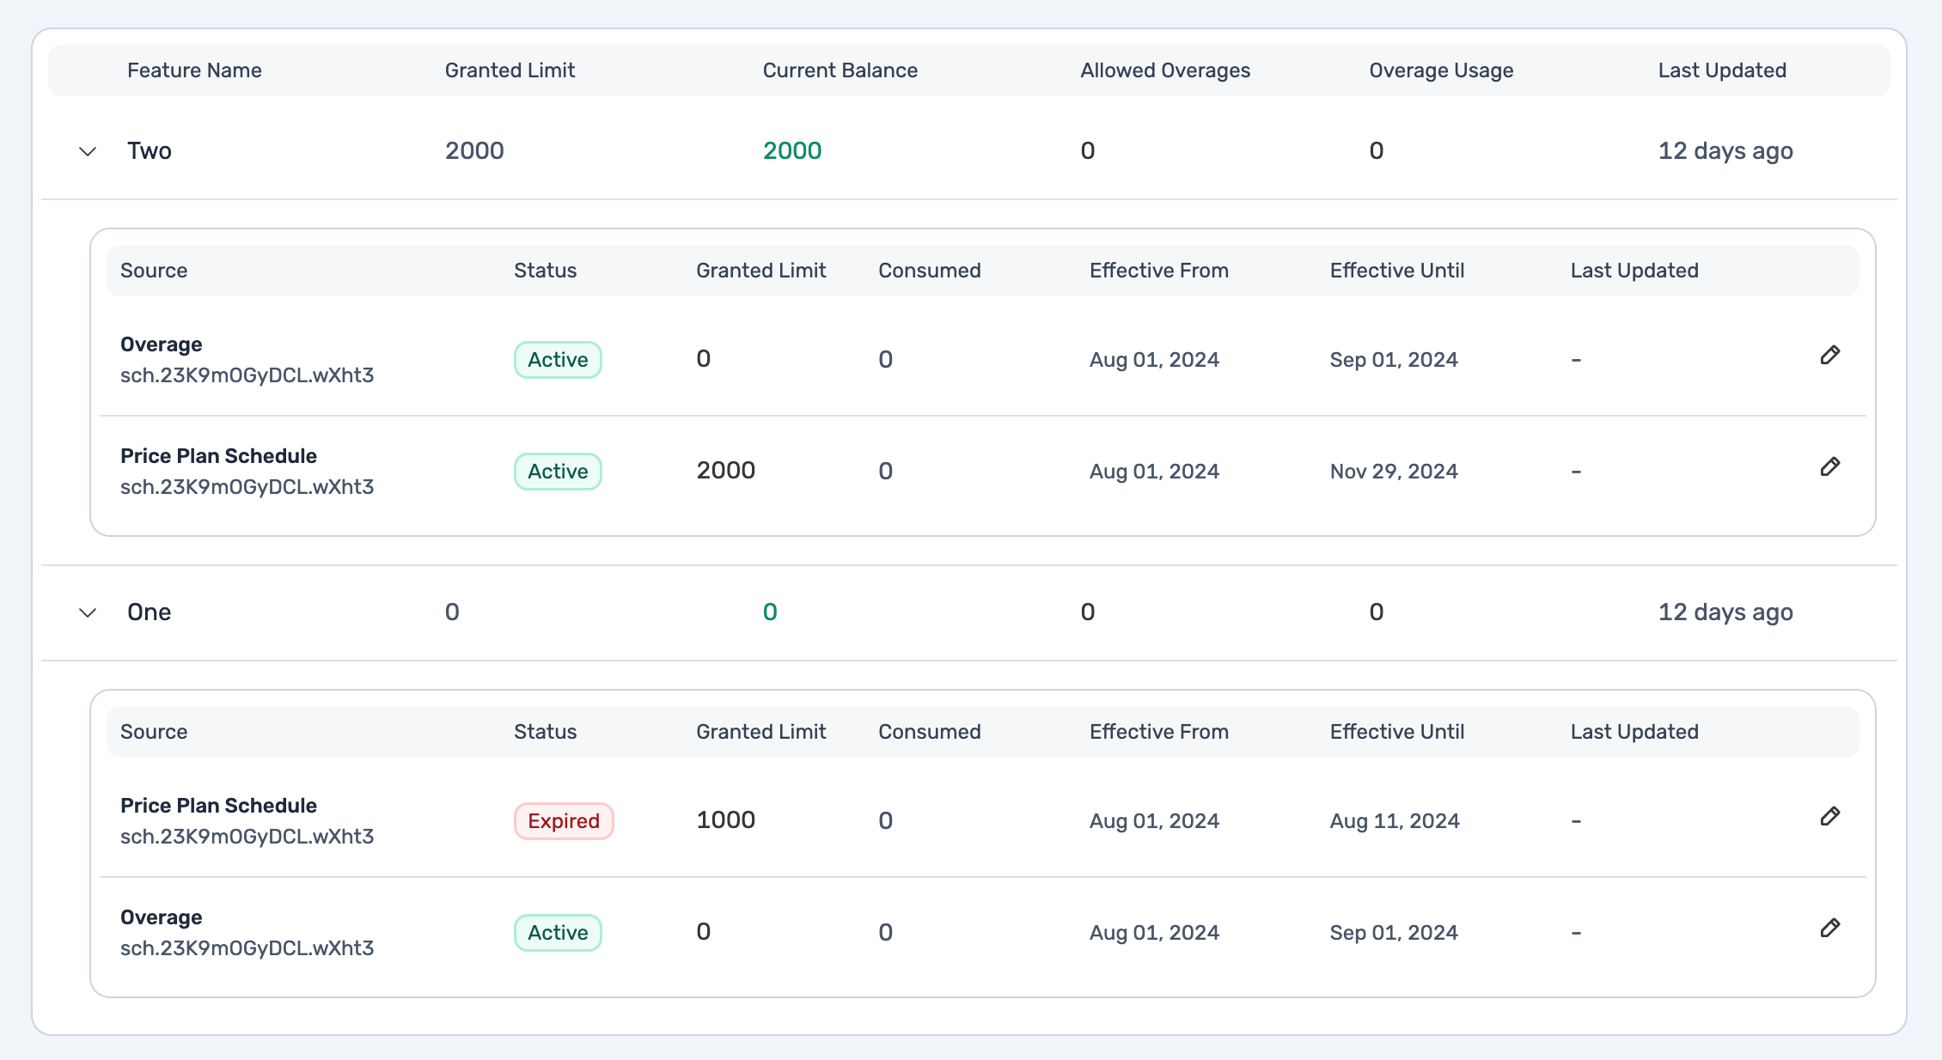
Task: Select the Two feature name
Action: point(150,151)
